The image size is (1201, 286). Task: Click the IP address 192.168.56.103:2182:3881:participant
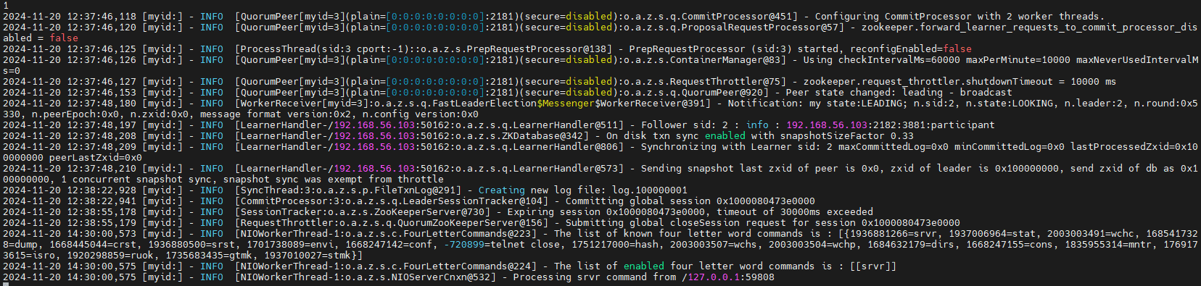click(x=890, y=125)
